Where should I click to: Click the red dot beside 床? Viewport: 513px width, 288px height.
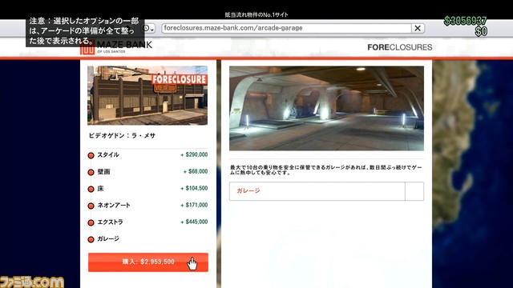click(x=91, y=189)
